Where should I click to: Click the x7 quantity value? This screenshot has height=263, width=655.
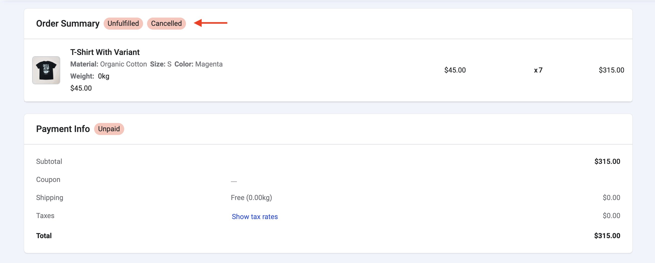(538, 70)
